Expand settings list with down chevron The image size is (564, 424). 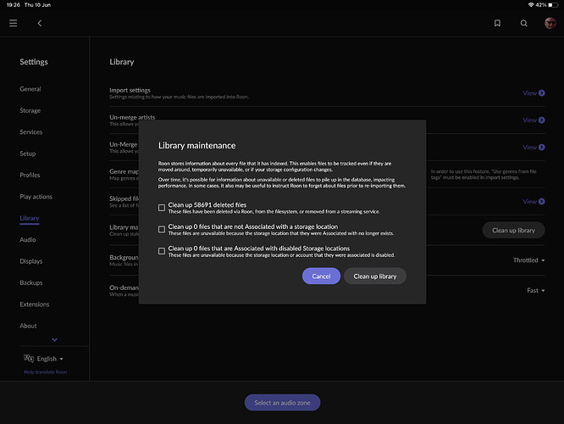pos(54,339)
